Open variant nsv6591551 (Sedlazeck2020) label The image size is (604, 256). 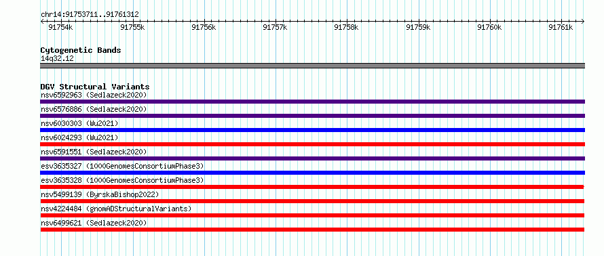[94, 152]
